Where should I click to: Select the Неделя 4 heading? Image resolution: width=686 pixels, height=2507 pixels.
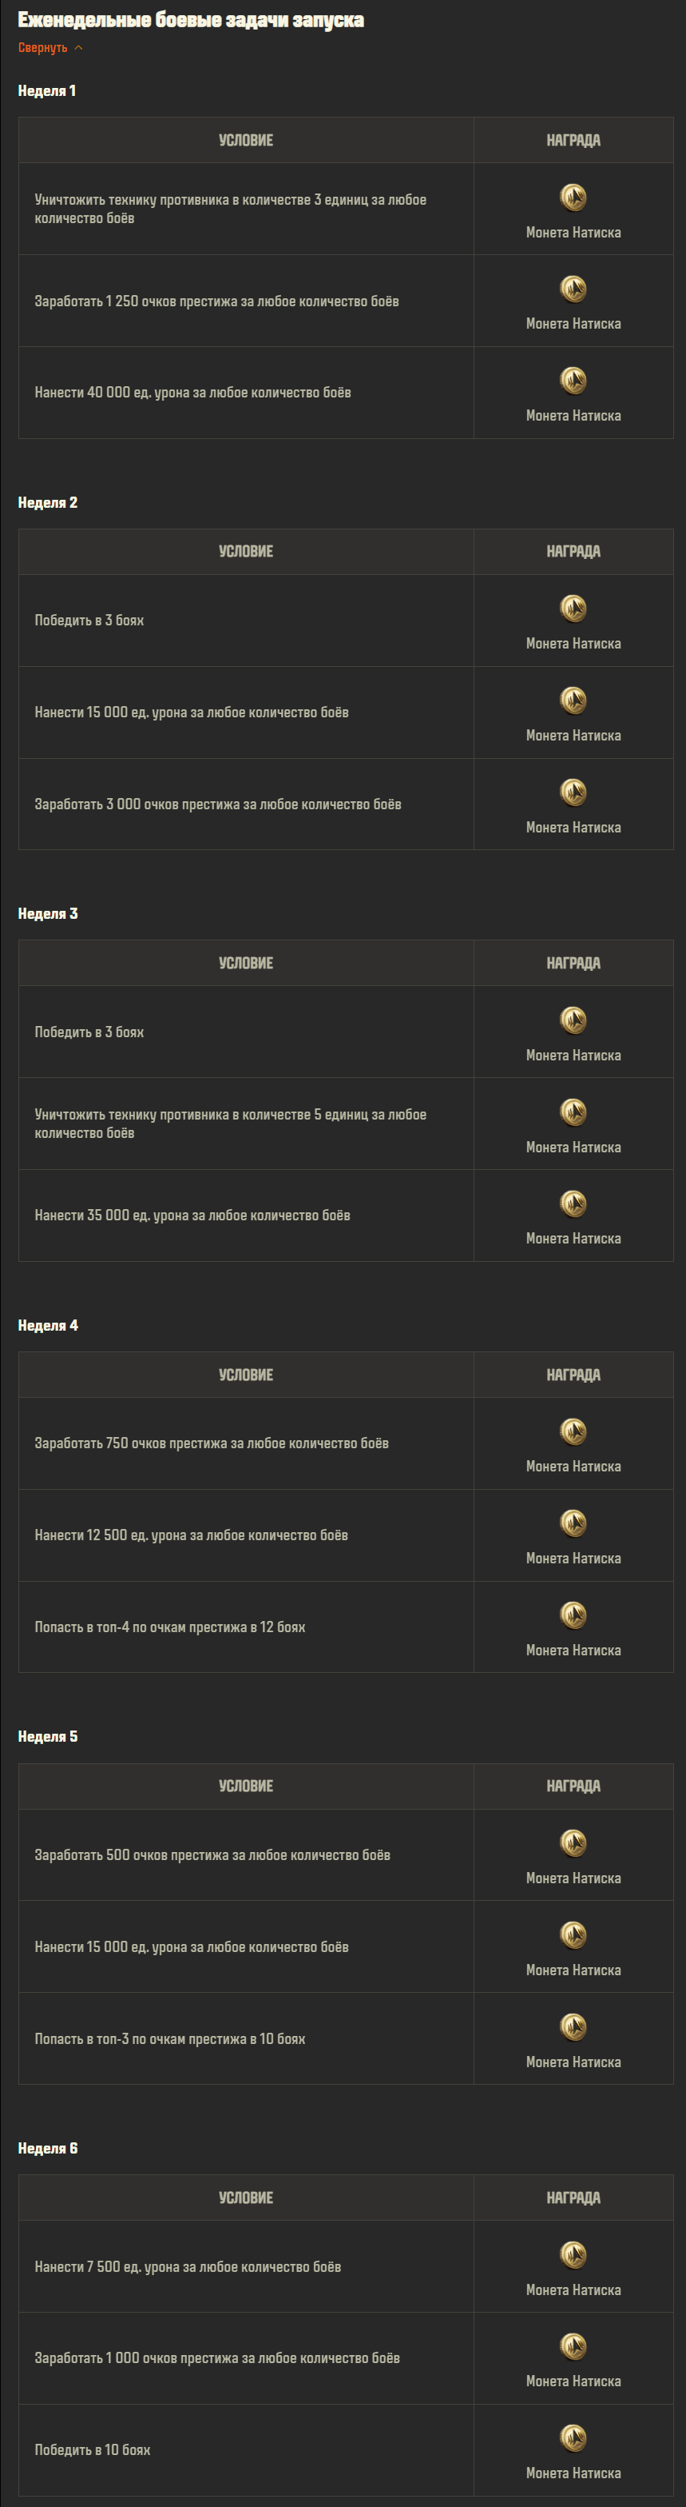(48, 1326)
